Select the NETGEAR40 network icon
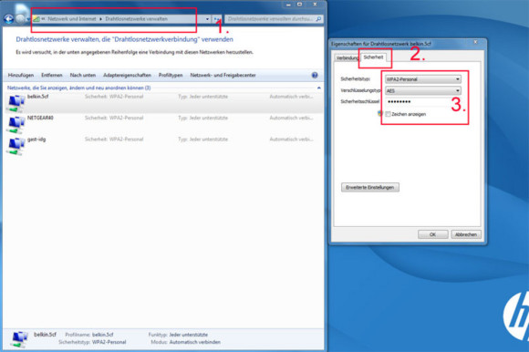The image size is (529, 352). click(x=16, y=124)
